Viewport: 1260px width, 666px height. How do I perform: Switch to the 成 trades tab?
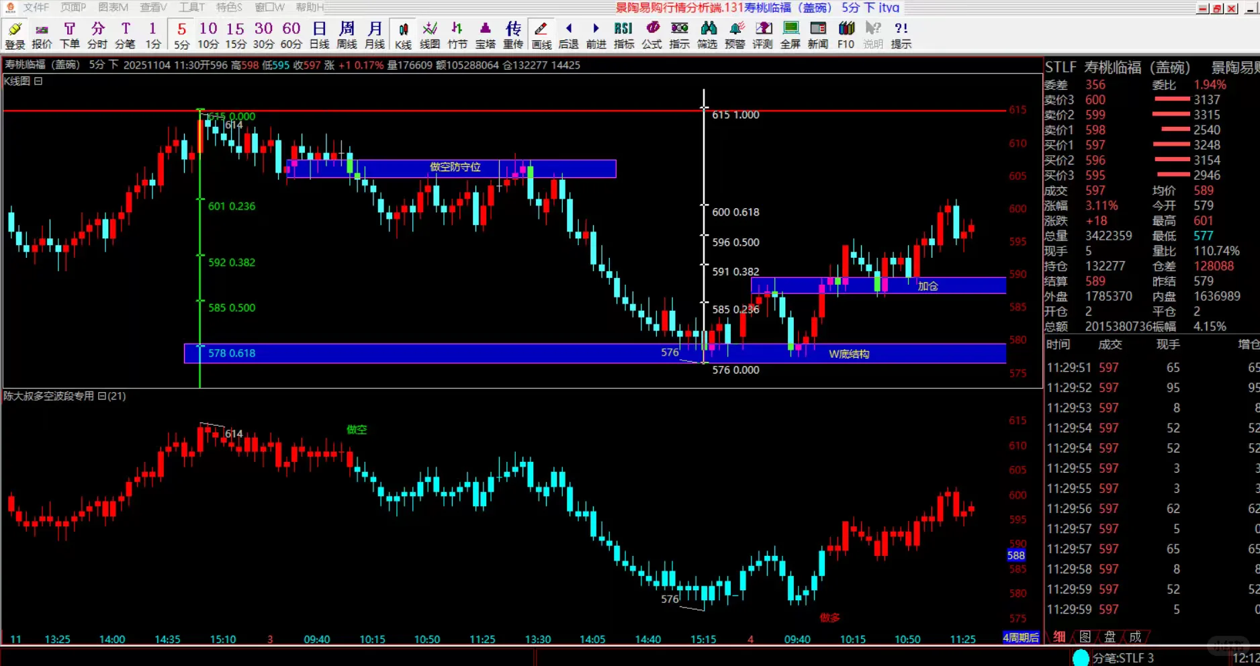pos(1135,636)
